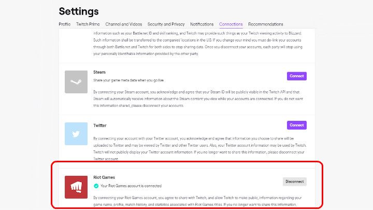Go to Channel and Videos tab

click(123, 24)
